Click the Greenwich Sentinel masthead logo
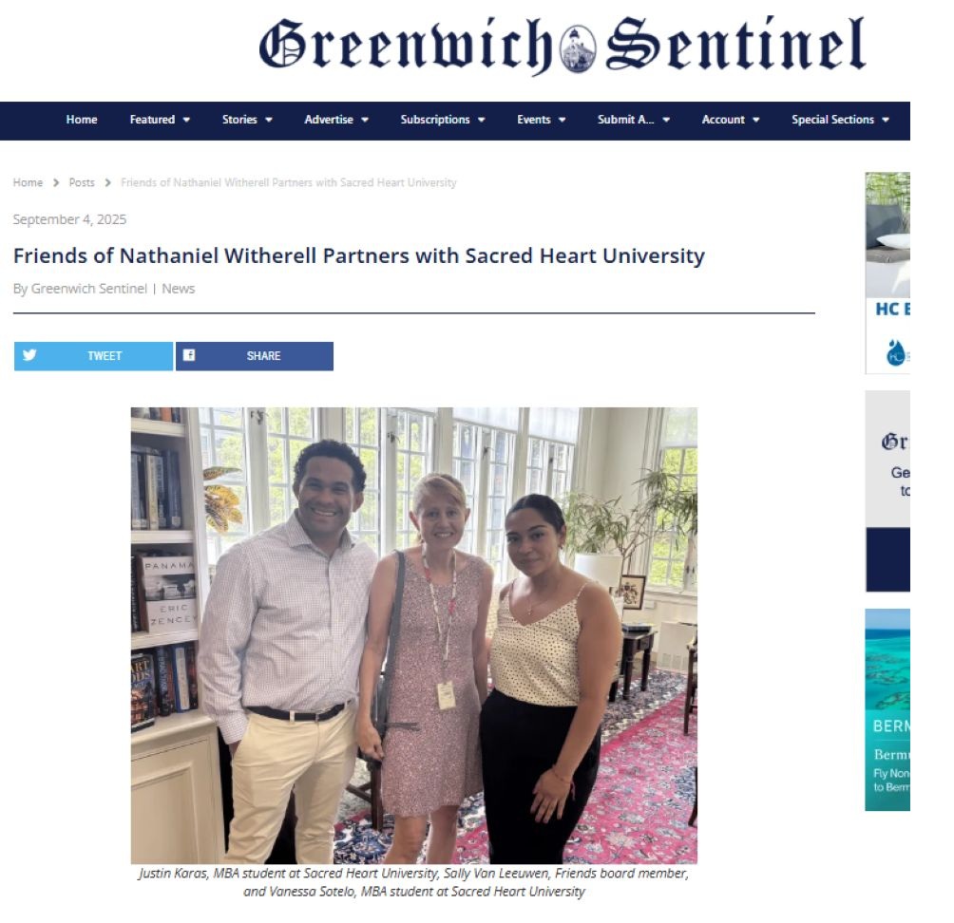Screen dimensions: 954x923 click(x=563, y=46)
